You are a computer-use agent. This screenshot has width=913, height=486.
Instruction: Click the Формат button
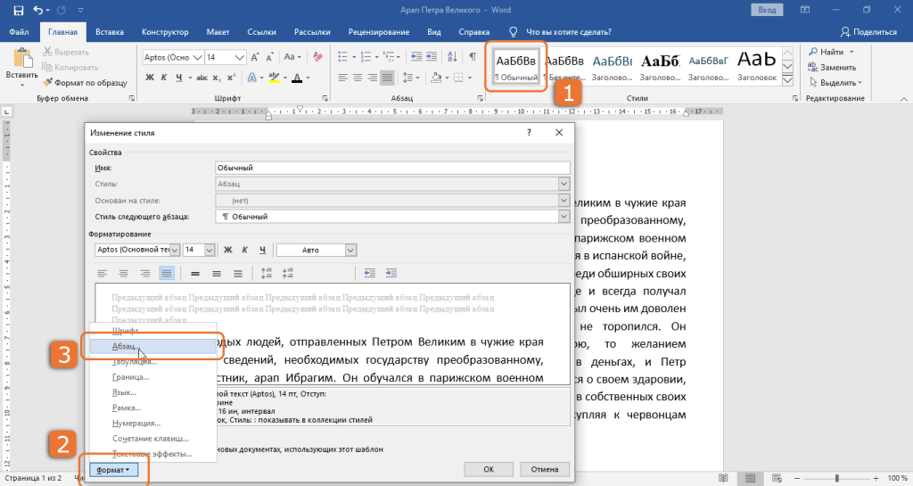113,470
